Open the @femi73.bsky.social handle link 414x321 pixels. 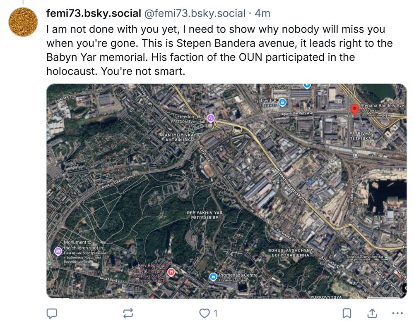(x=195, y=13)
